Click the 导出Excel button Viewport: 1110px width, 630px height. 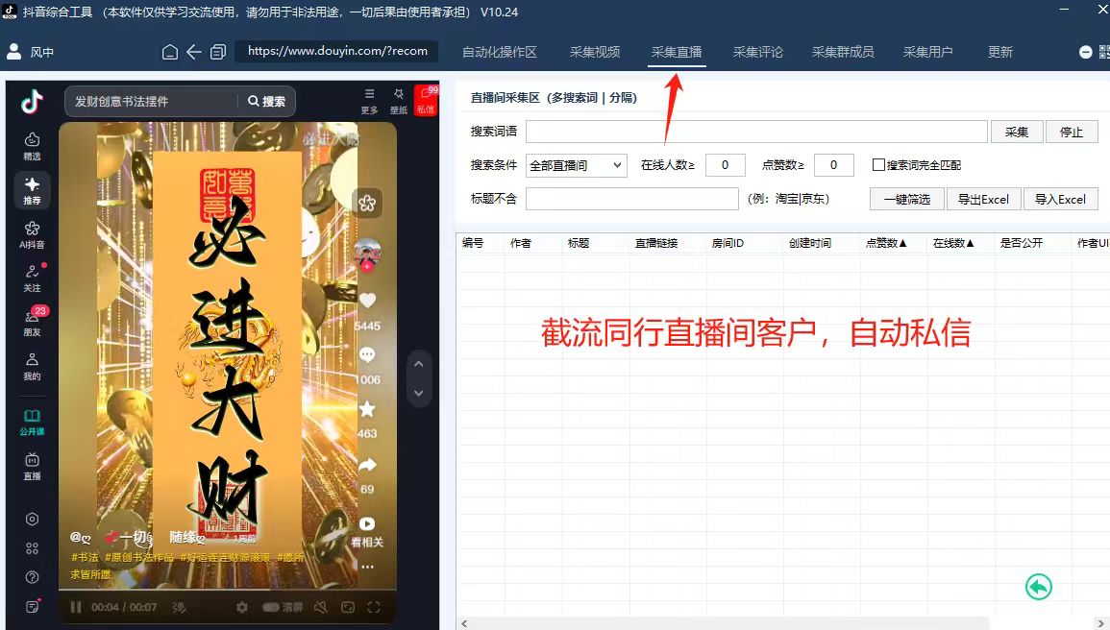click(x=983, y=199)
